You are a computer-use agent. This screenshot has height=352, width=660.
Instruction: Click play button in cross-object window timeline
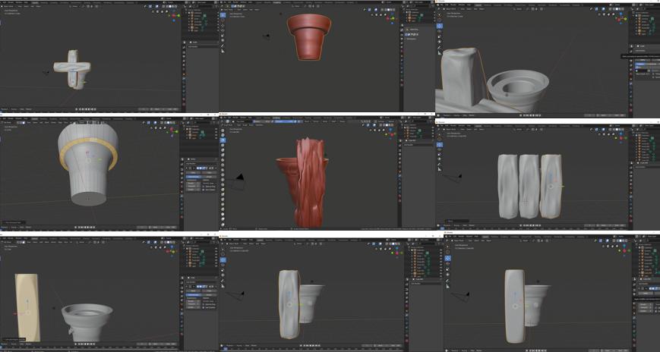click(90, 109)
